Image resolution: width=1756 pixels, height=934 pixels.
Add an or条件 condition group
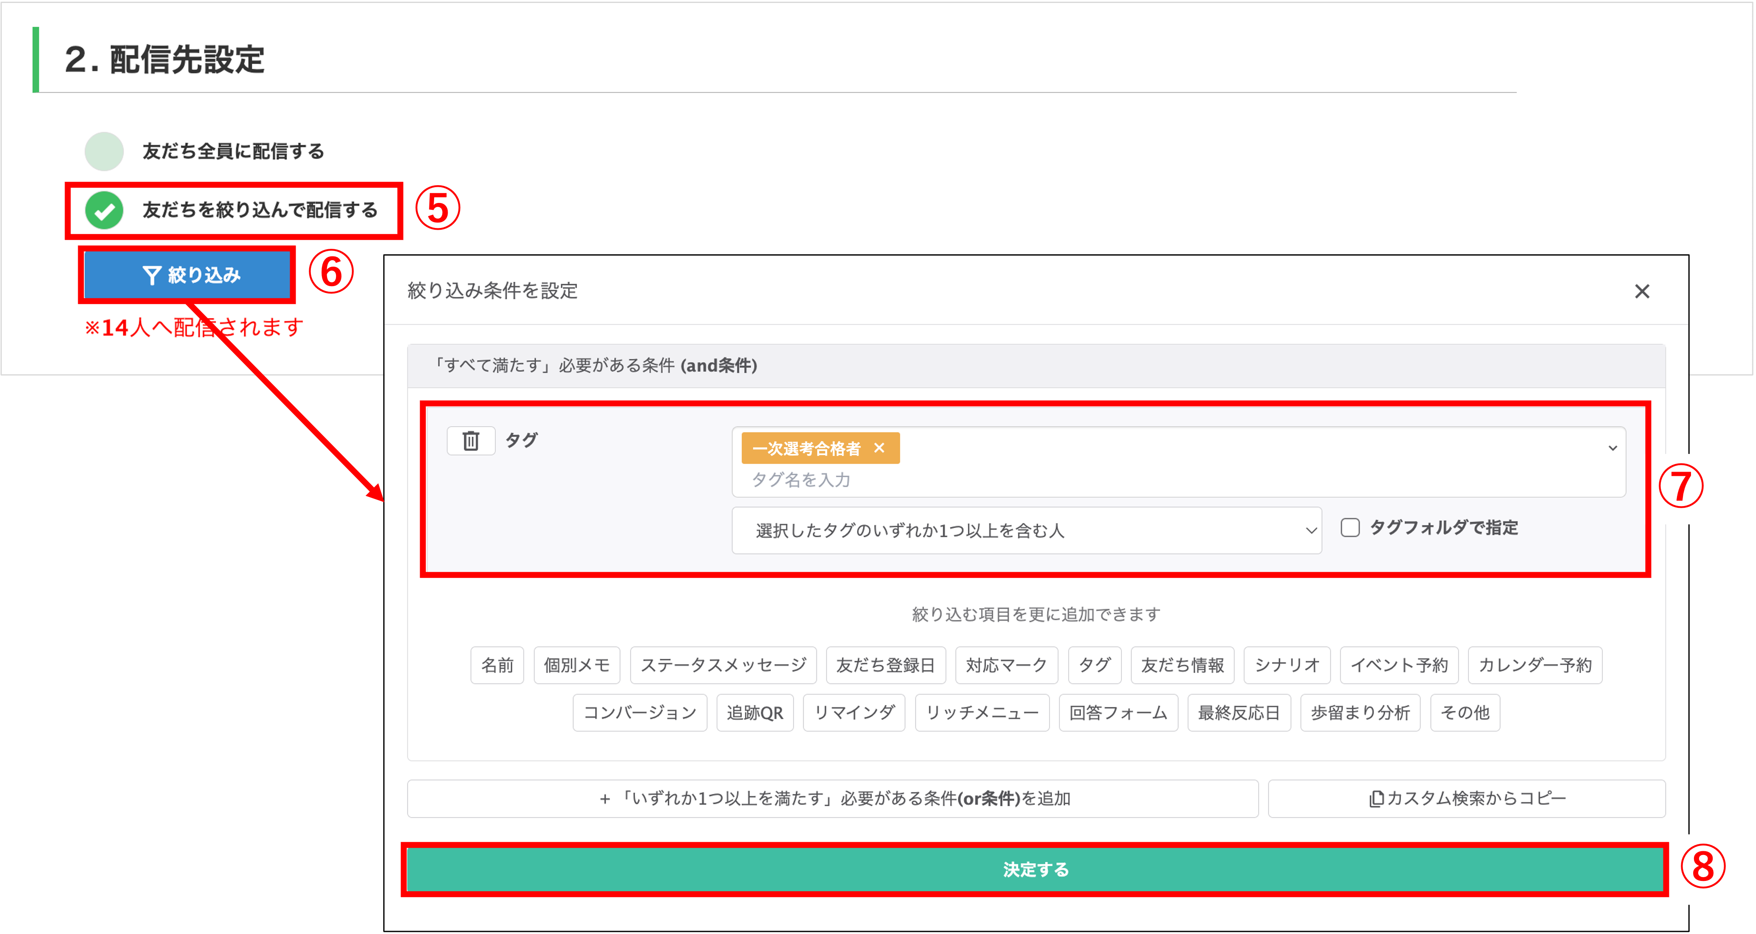click(x=832, y=799)
